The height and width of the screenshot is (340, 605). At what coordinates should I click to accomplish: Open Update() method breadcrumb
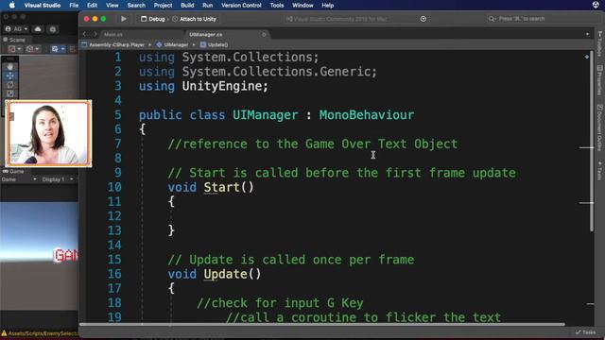tap(215, 44)
